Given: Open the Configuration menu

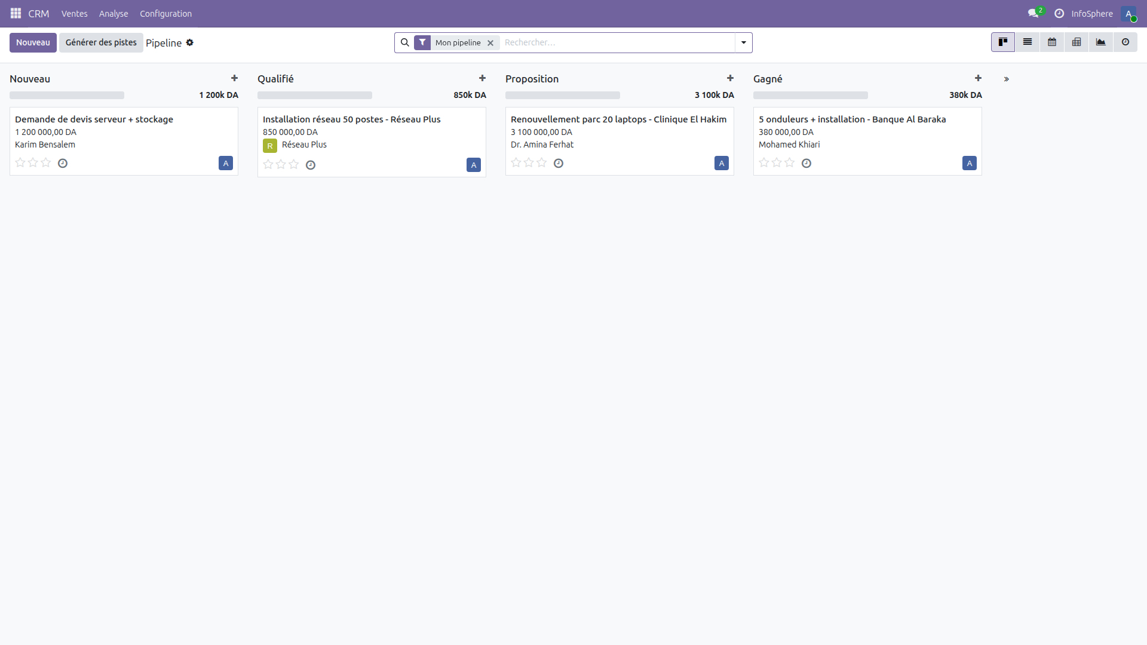Looking at the screenshot, I should 165,13.
